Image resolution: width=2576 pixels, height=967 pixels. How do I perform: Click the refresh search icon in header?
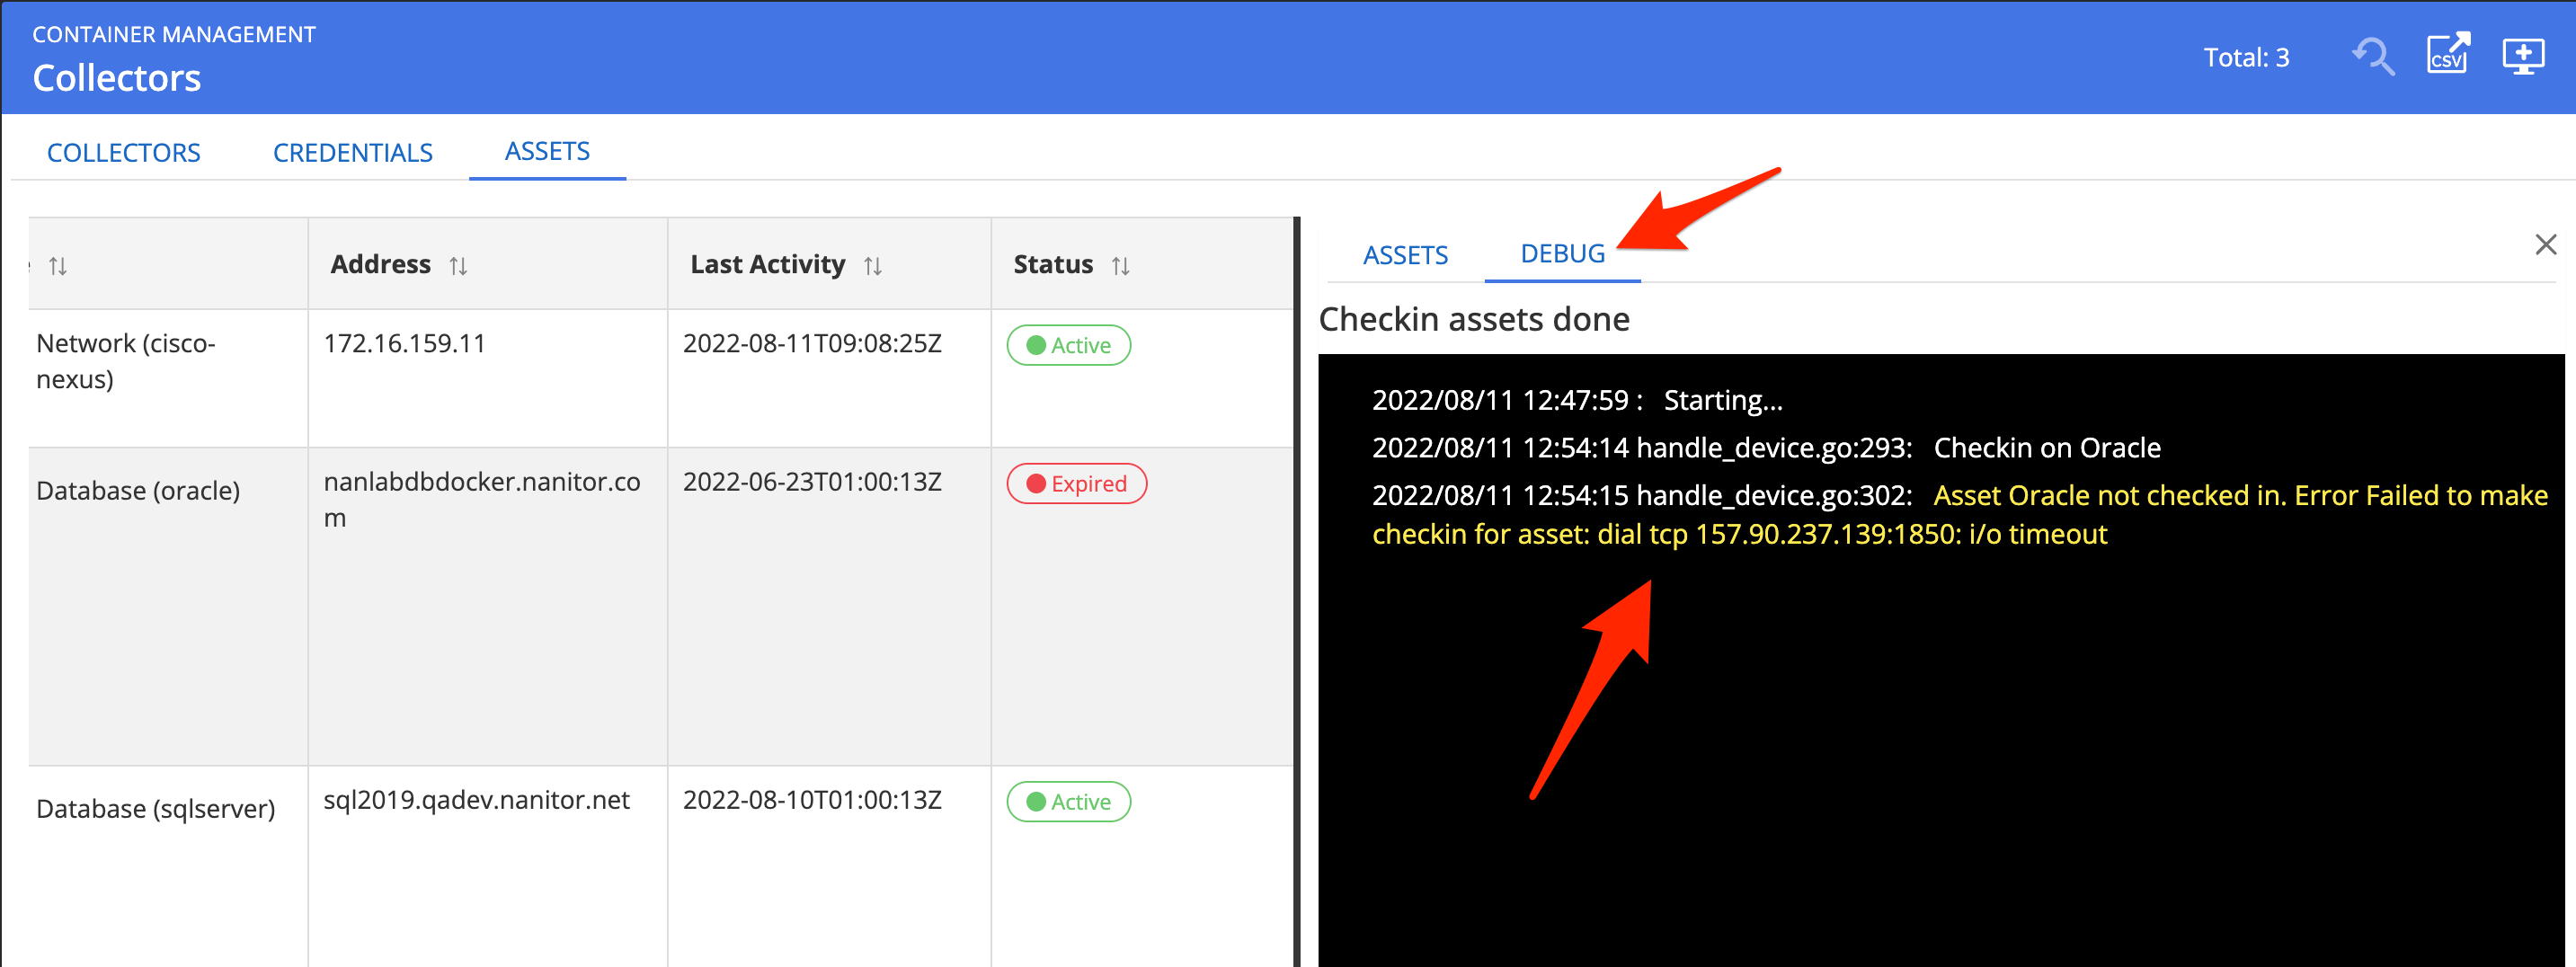tap(2373, 57)
